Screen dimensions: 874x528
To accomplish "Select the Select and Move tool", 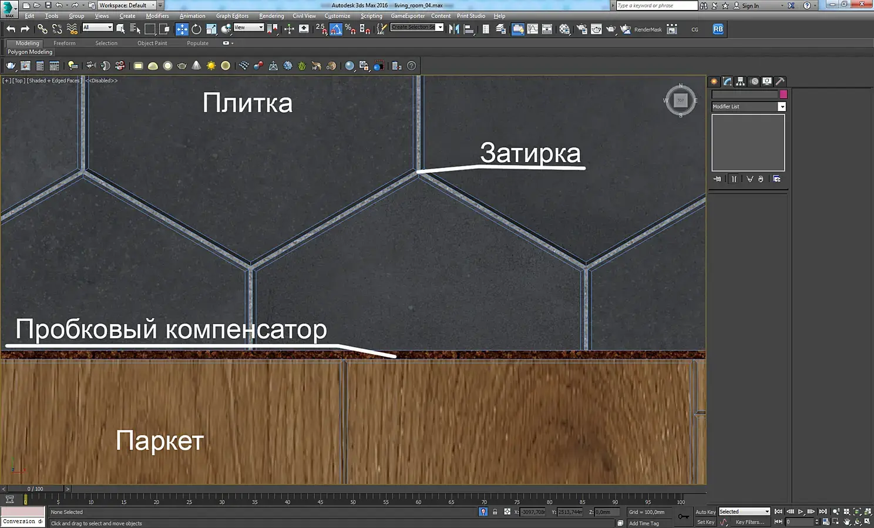I will coord(182,29).
